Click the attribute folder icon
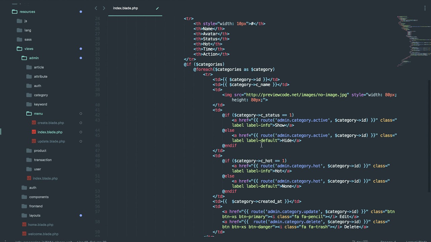Viewport: 431px width, 242px height. (x=29, y=77)
